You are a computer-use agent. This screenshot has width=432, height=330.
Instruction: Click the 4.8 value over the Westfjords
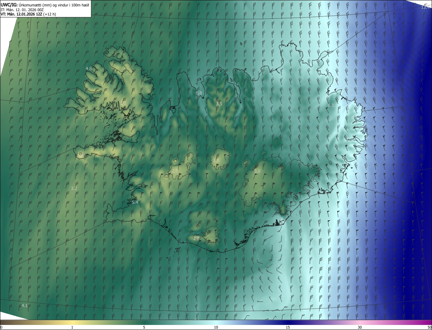(x=89, y=68)
